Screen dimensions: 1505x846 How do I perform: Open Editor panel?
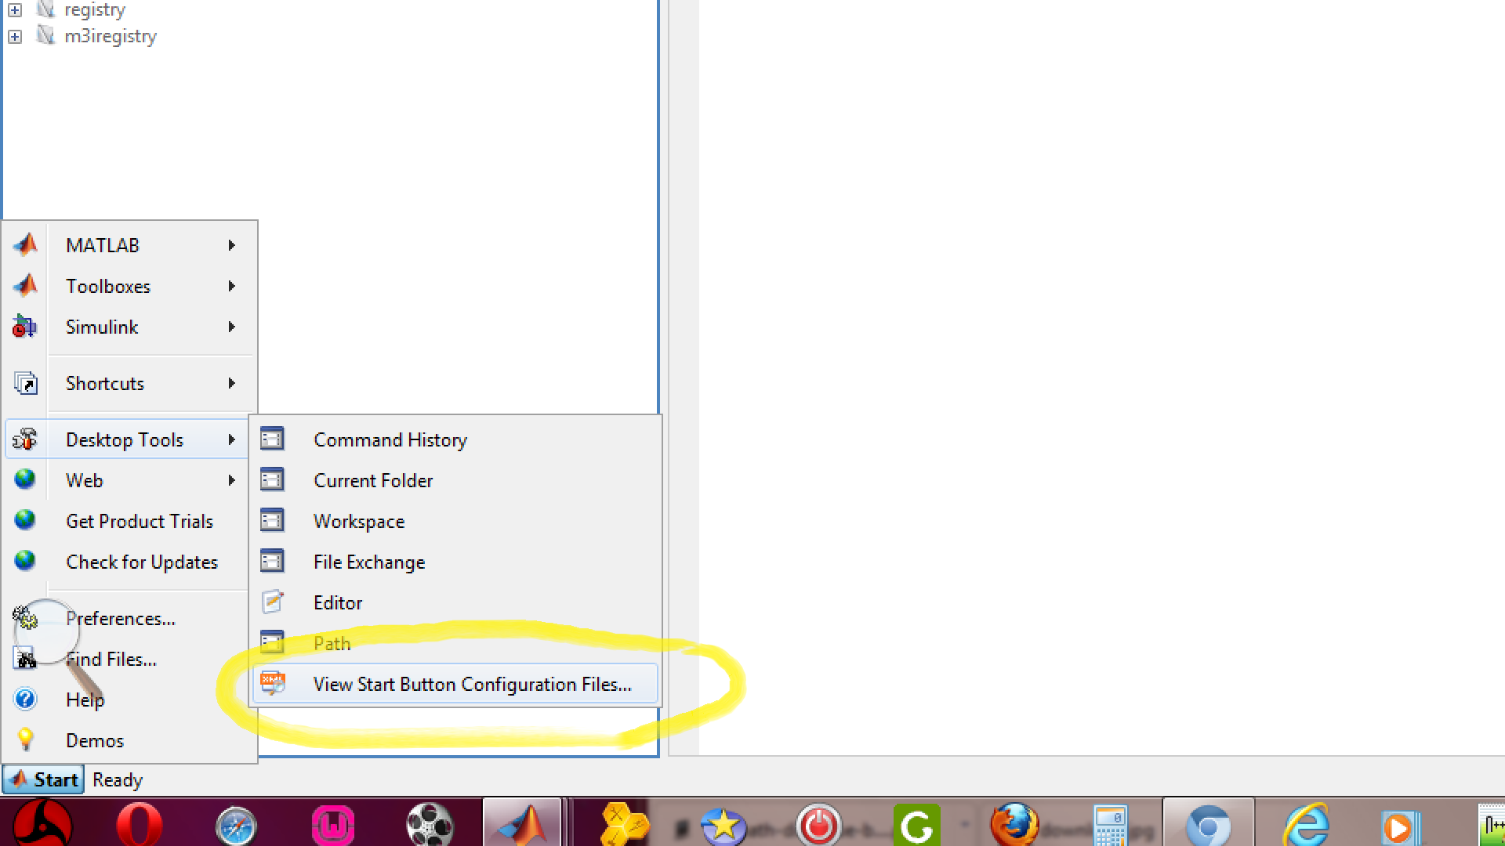pos(337,602)
